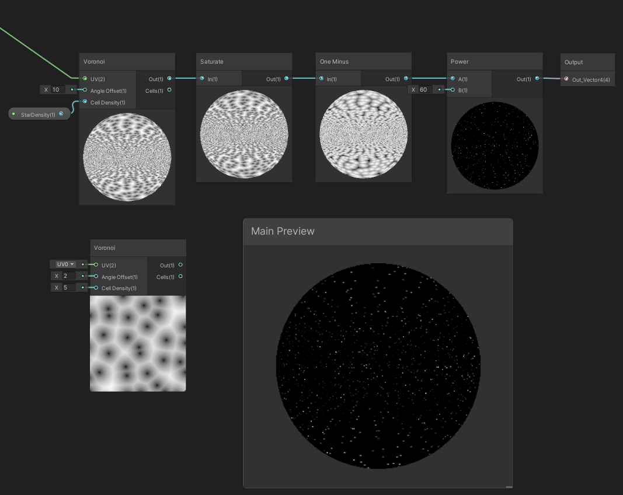Select the B value field showing 60 on Power
The image size is (623, 495).
(423, 90)
